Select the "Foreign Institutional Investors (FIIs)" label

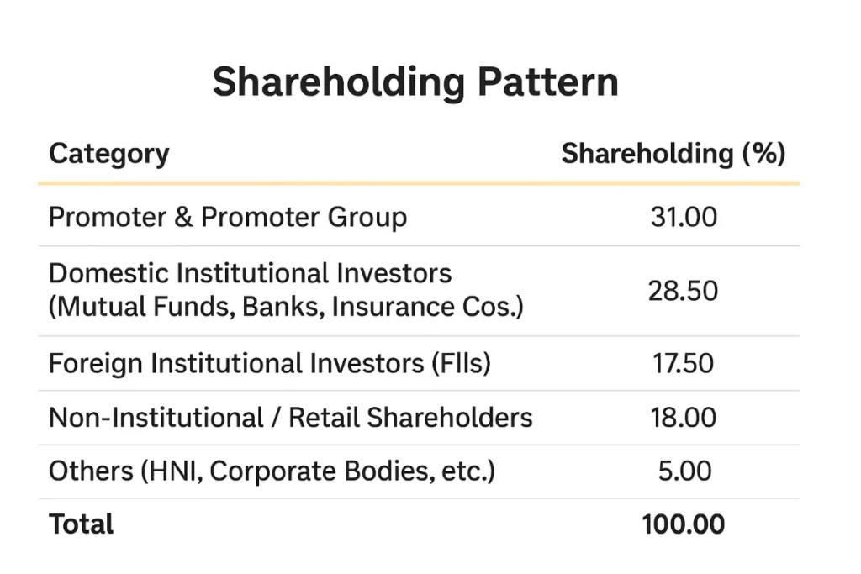[270, 363]
